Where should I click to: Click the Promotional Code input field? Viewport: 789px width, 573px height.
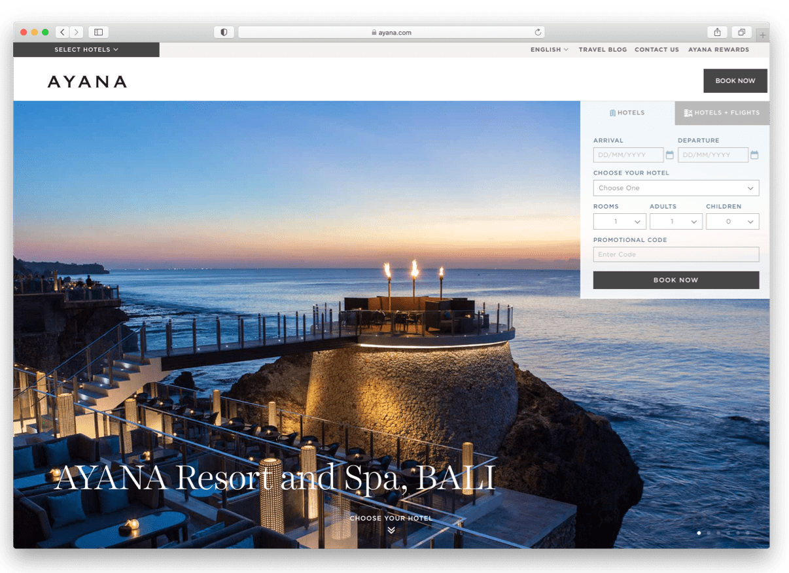676,254
